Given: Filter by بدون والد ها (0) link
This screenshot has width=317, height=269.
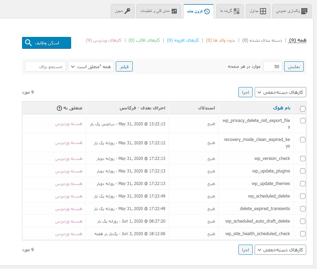Looking at the screenshot, I should tap(220, 40).
